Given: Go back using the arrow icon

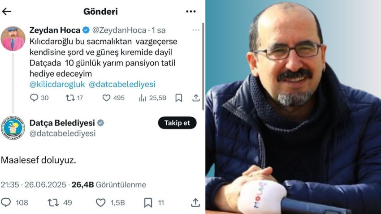Looking at the screenshot, I should (7, 11).
